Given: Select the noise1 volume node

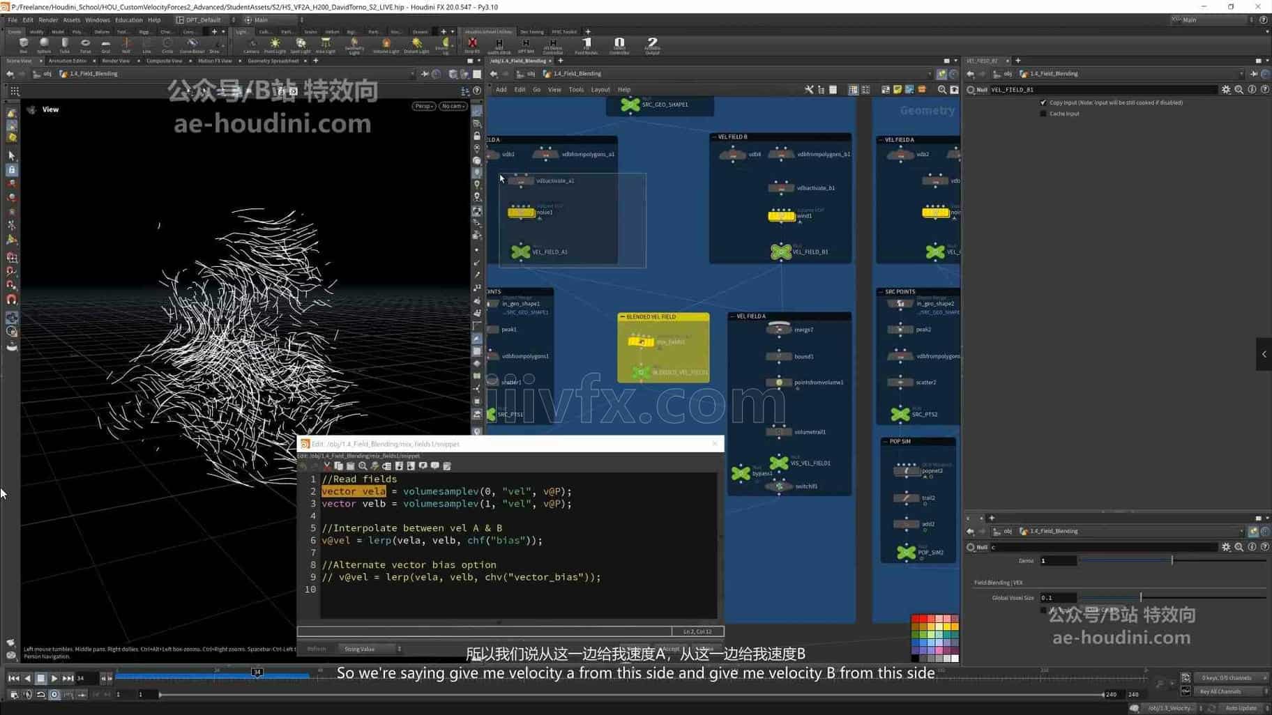Looking at the screenshot, I should click(521, 213).
